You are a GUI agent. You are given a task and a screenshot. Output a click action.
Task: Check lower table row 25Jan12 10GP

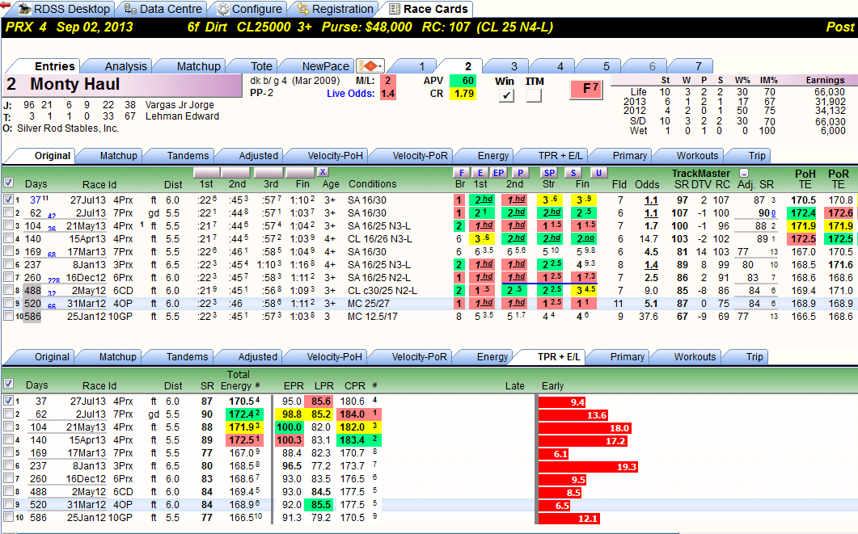pyautogui.click(x=8, y=516)
